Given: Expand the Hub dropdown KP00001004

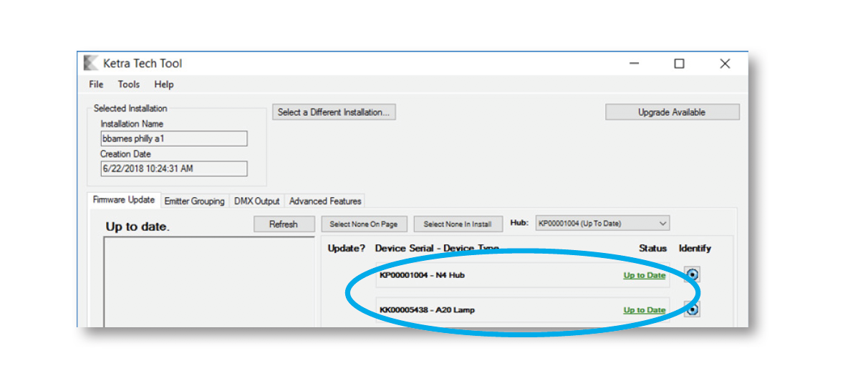Looking at the screenshot, I should point(602,224).
